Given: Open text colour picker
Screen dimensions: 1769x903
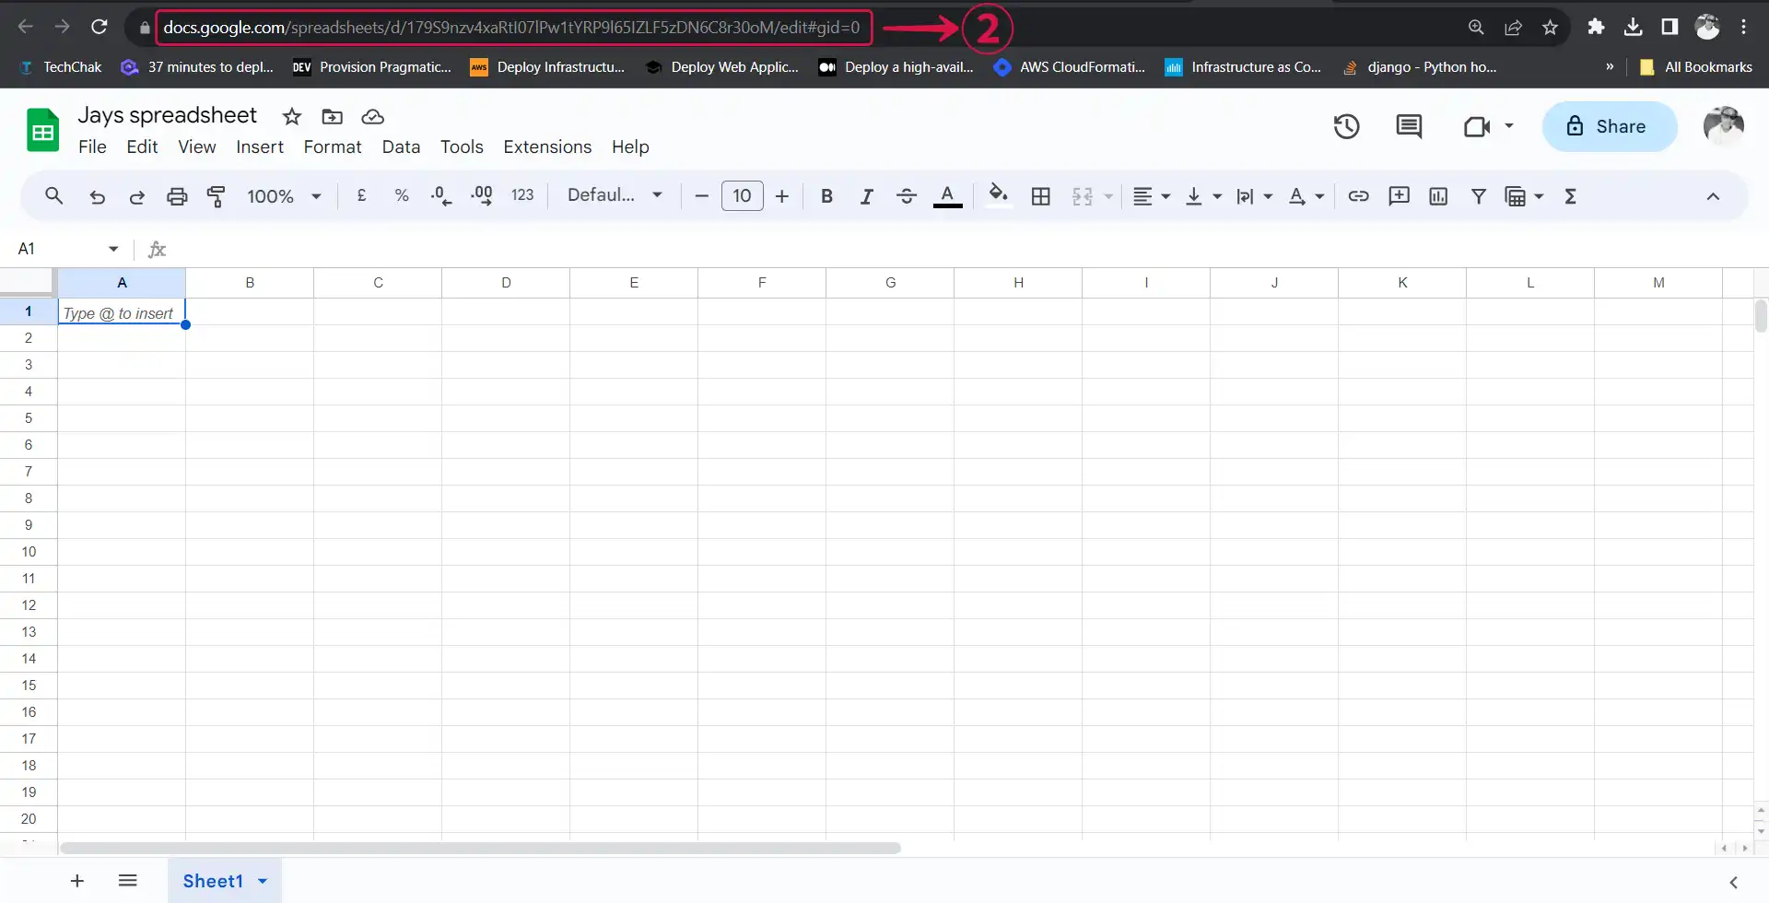Looking at the screenshot, I should tap(947, 196).
